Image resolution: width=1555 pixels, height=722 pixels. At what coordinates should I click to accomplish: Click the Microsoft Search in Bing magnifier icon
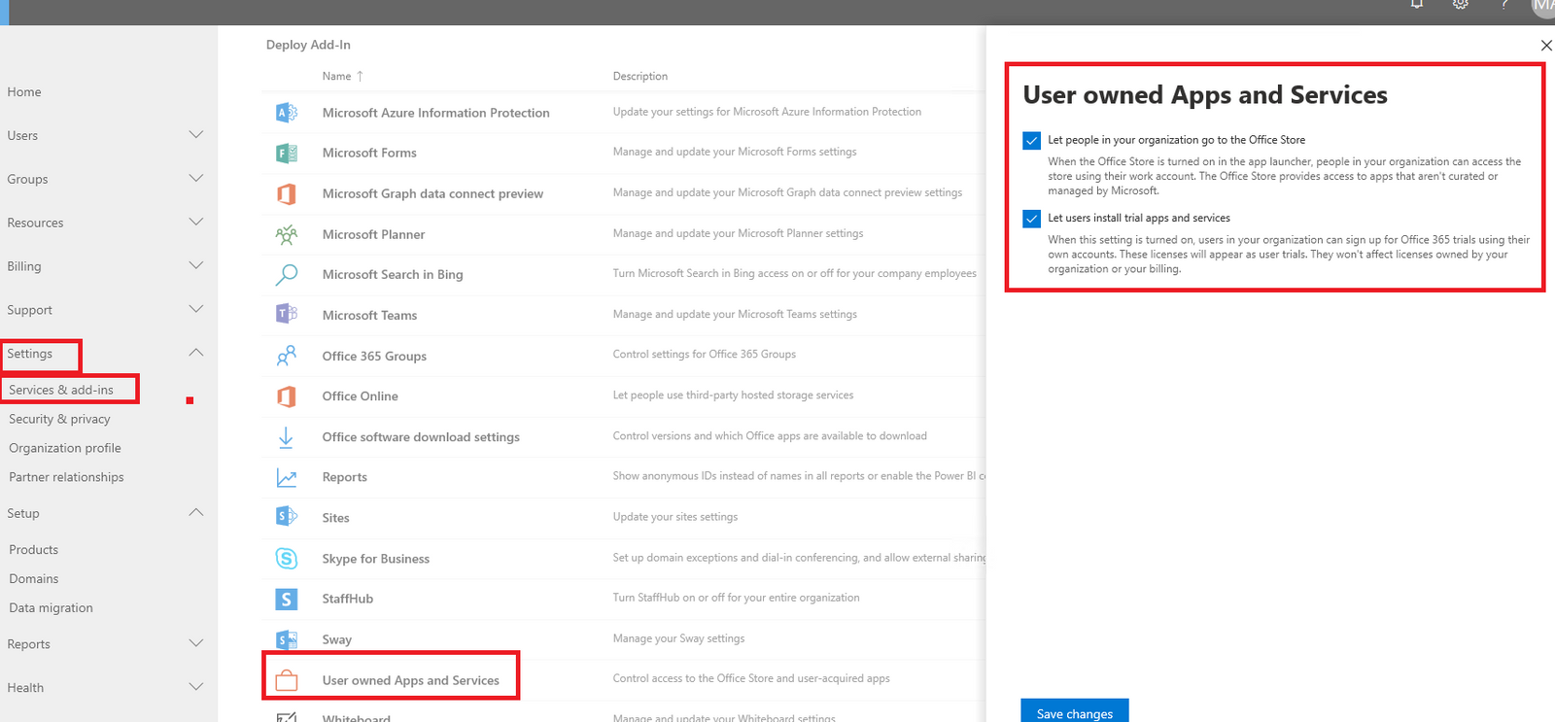(286, 275)
